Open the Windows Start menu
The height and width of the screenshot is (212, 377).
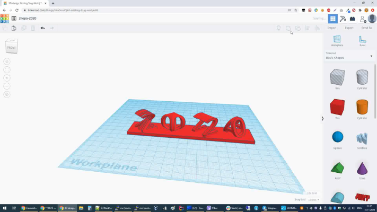5,208
